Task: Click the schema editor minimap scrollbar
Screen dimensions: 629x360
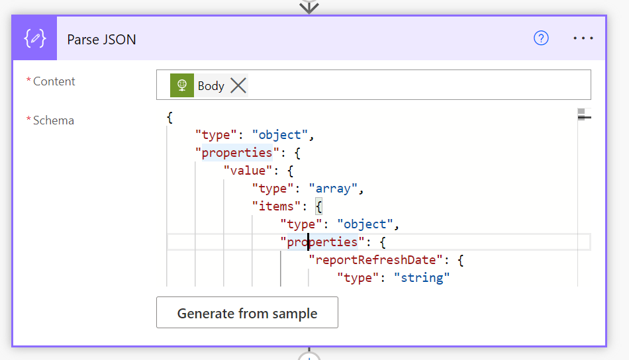Action: 583,114
